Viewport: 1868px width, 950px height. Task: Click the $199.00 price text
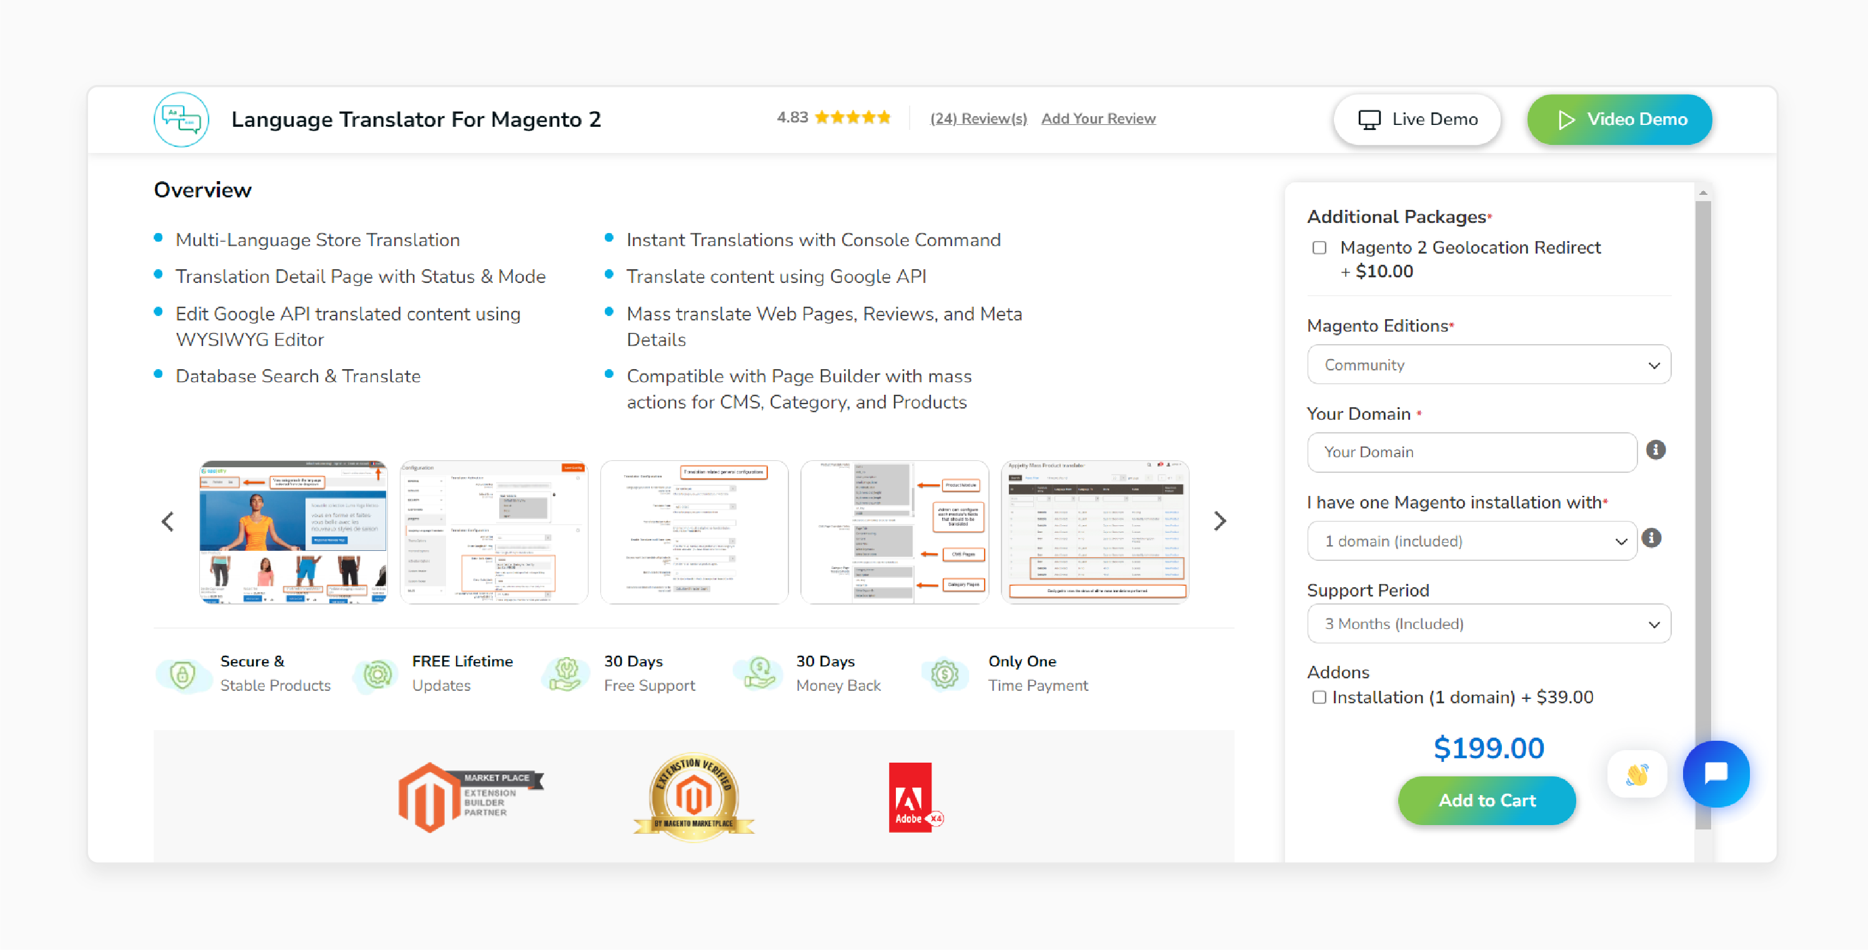click(x=1488, y=748)
